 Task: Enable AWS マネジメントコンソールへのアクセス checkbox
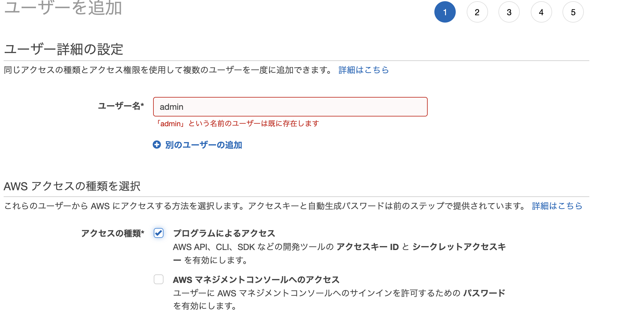(x=159, y=279)
